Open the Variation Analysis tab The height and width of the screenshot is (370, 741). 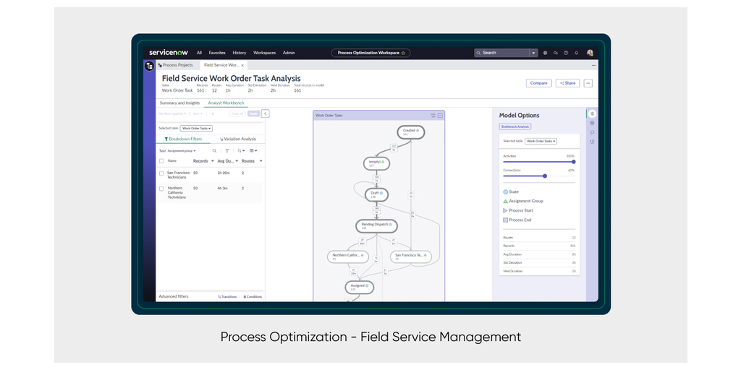(238, 139)
